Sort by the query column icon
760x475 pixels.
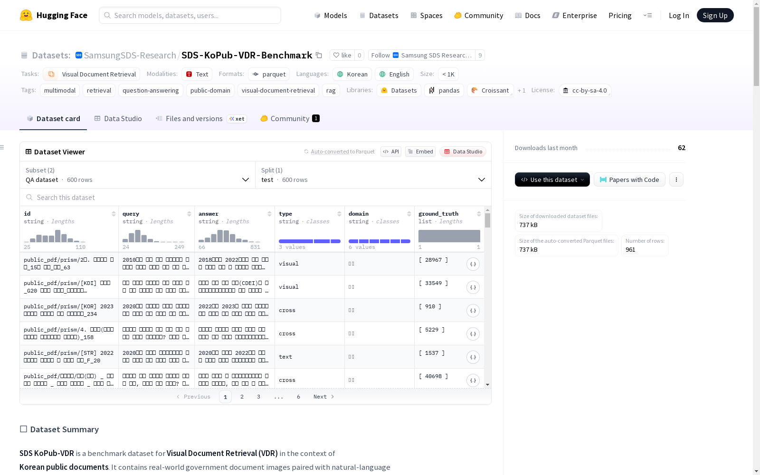pos(189,214)
